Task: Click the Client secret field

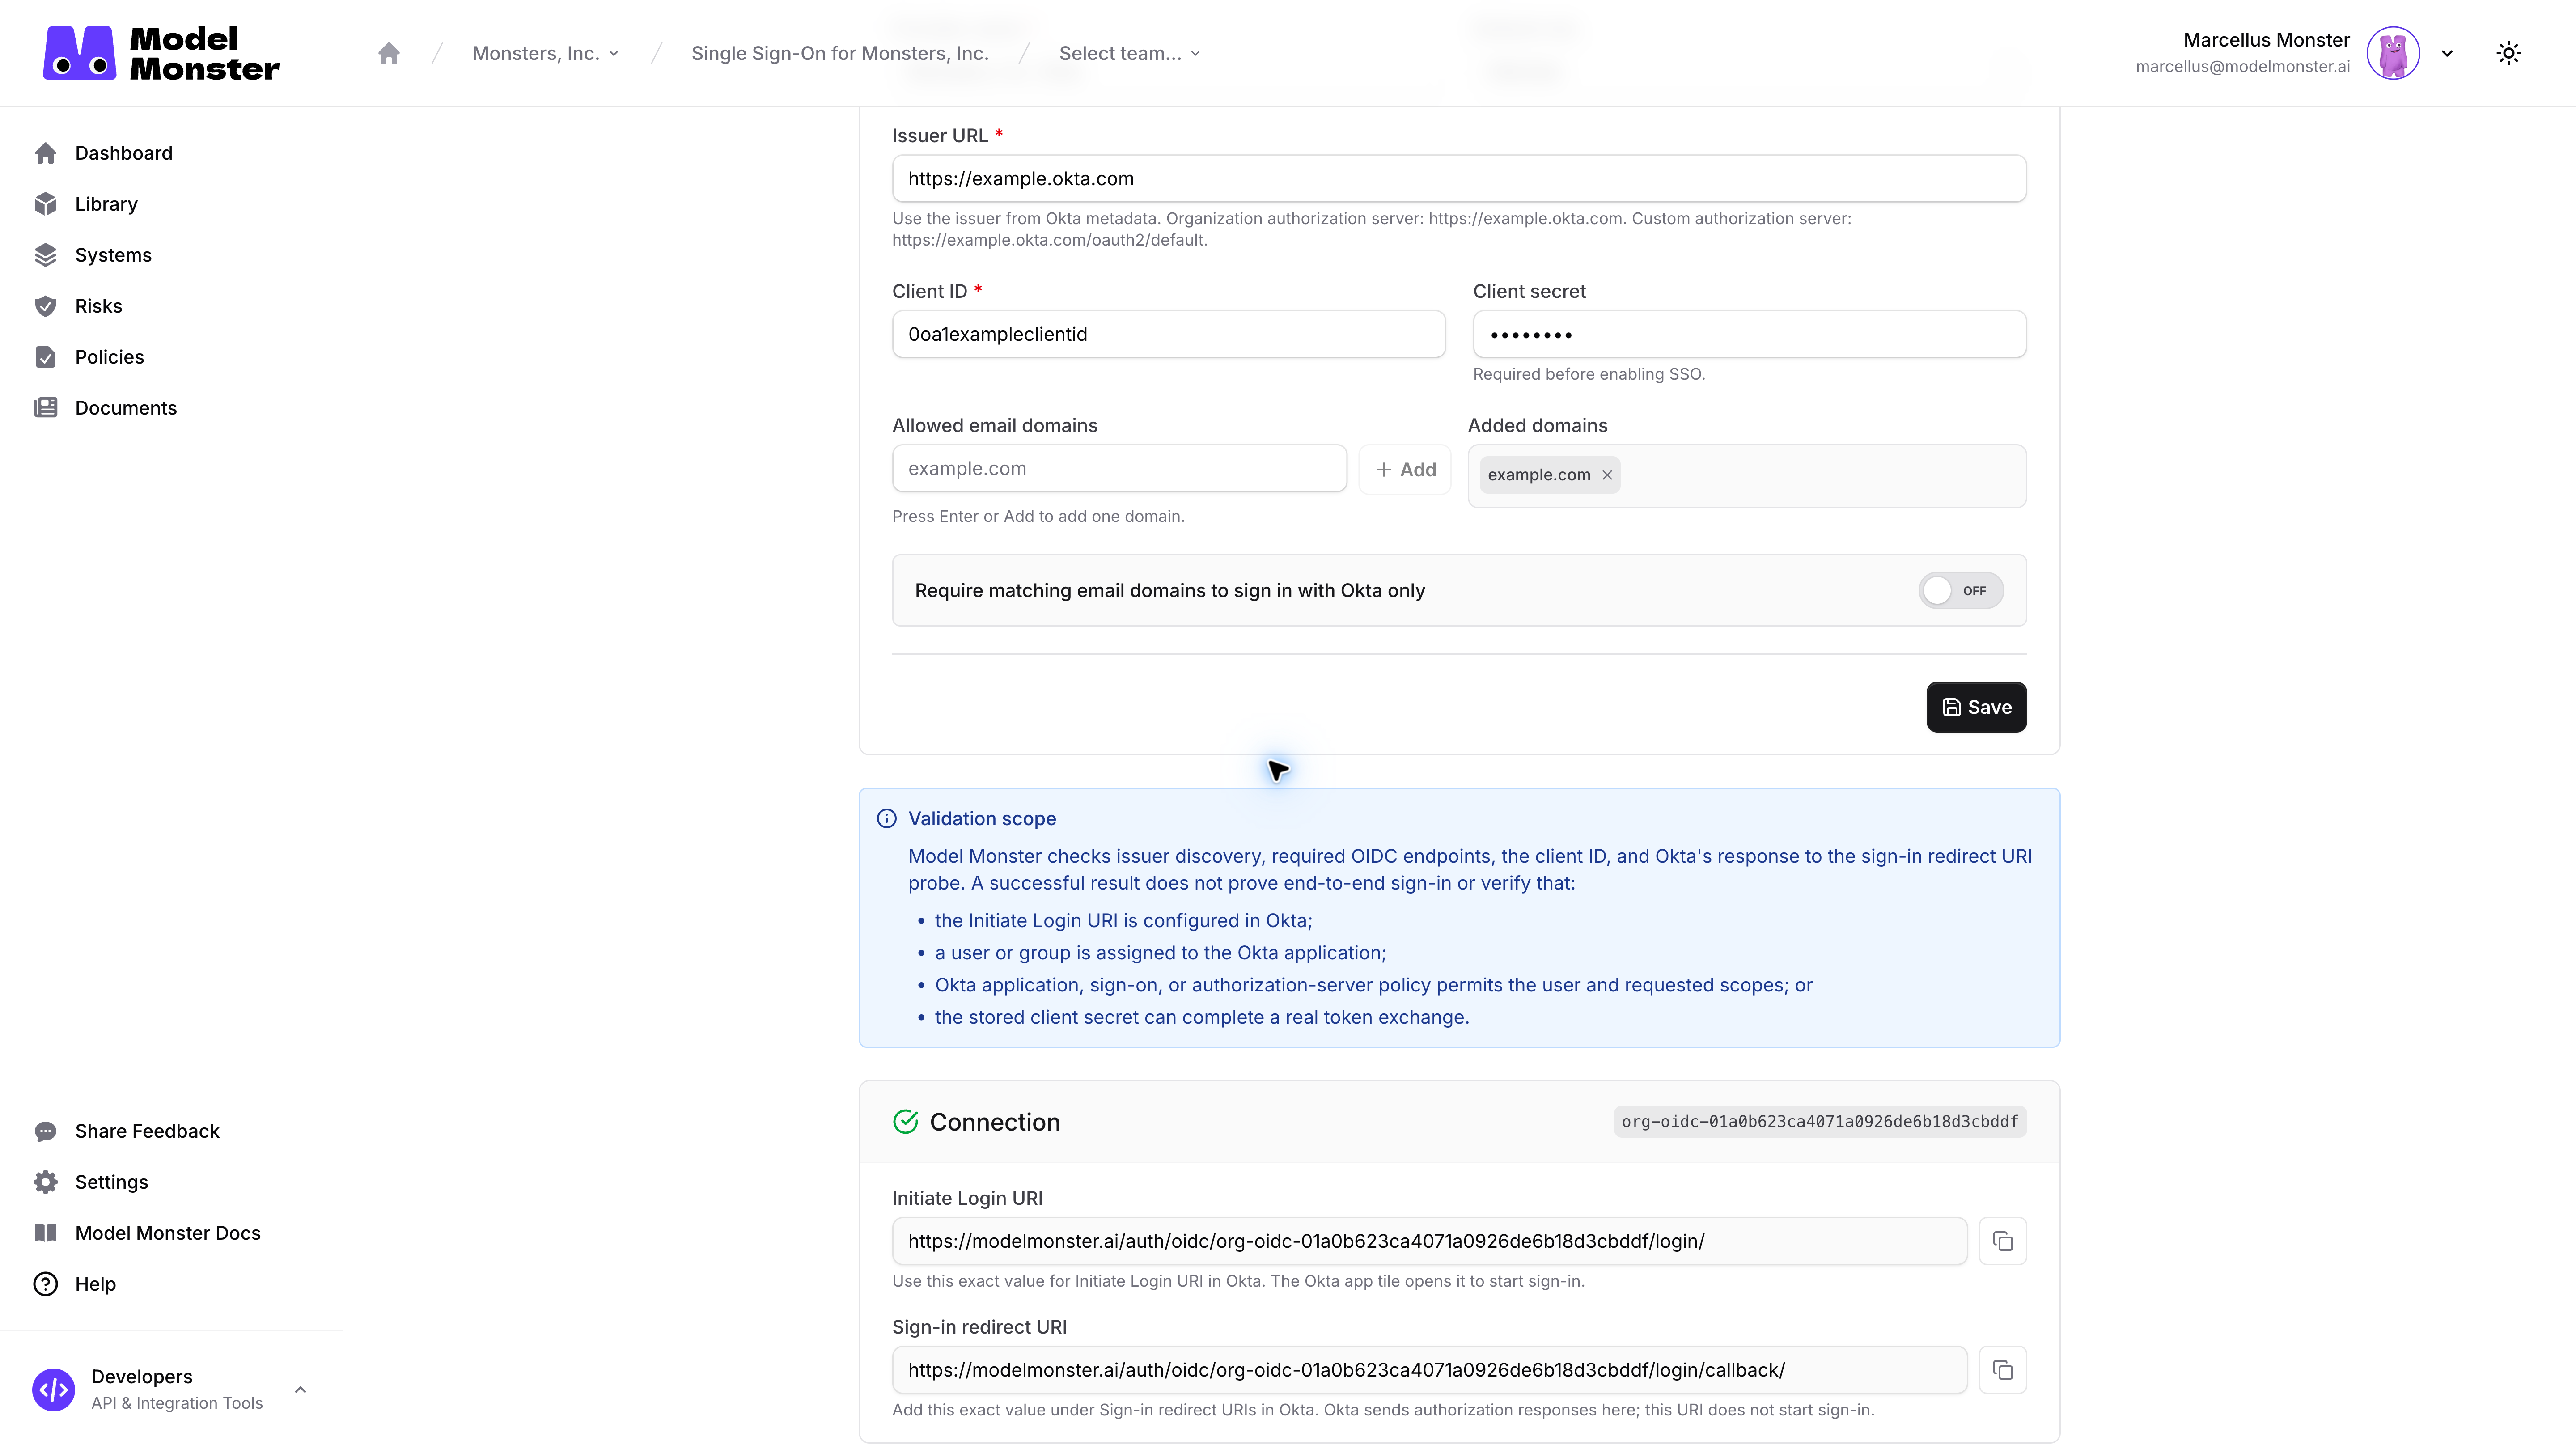Action: click(x=1749, y=334)
